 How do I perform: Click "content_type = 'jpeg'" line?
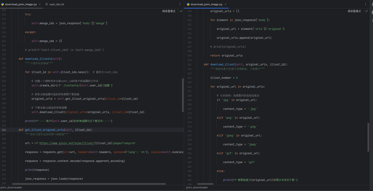point(240,144)
